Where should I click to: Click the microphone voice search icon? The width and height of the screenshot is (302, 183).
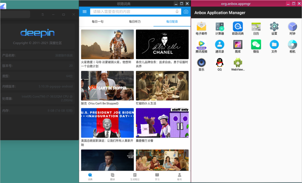tap(177, 11)
